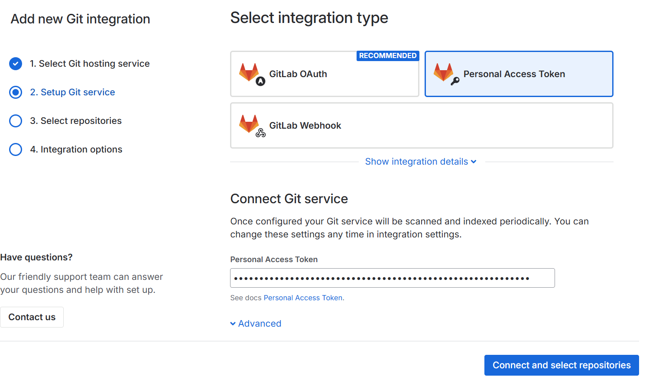Click the fox logo beside Personal Access Token
Screen dimensions: 646x383
coord(443,72)
